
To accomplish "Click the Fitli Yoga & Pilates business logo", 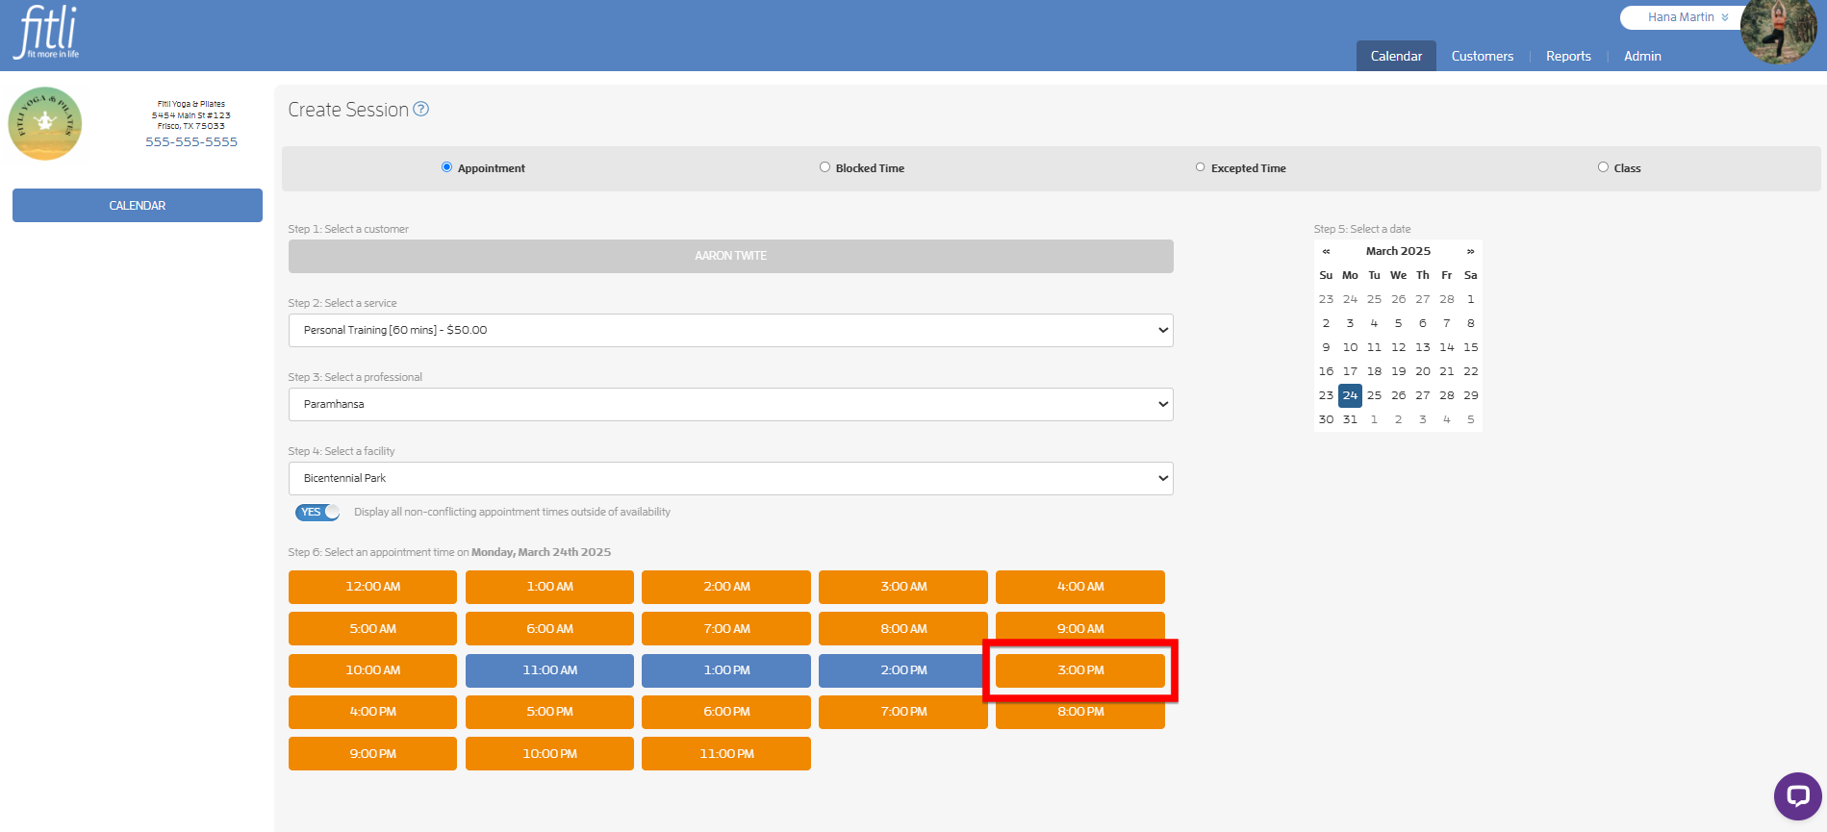I will (x=45, y=123).
